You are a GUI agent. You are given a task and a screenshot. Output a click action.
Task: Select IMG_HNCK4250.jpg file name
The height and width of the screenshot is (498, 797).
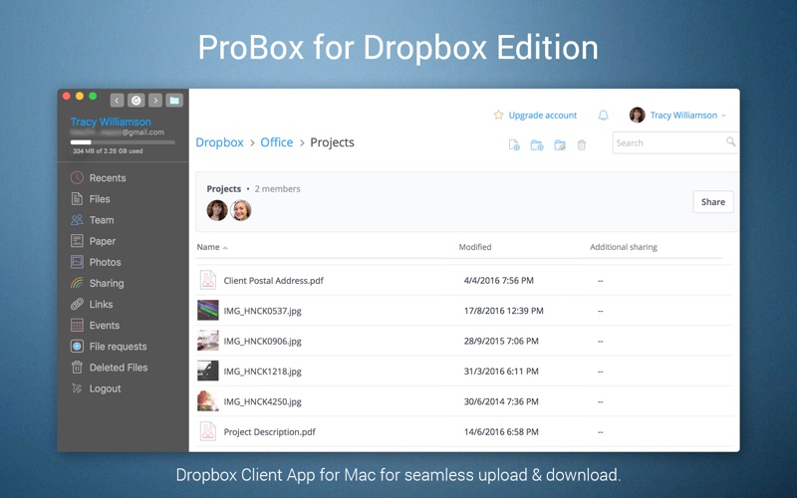coord(262,402)
